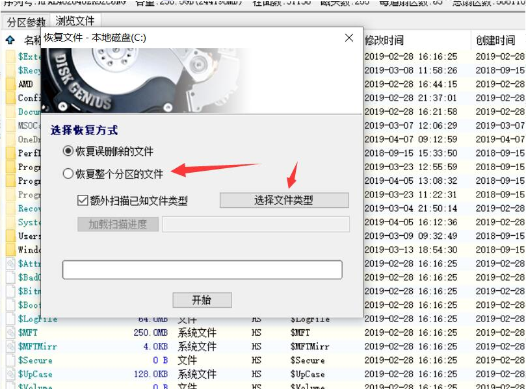Click modified time 2019-03-08 11:58:26
Screen dimensions: 526x389
411,70
